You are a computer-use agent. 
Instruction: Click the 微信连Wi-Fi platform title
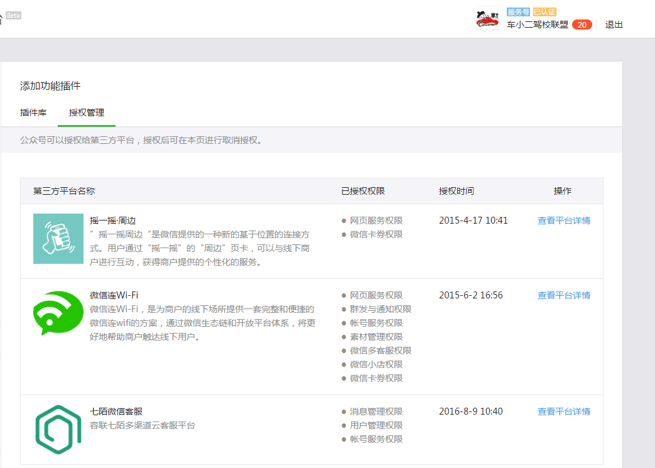[114, 295]
